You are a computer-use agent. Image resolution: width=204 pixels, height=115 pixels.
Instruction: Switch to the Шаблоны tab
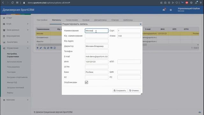(x=128, y=20)
